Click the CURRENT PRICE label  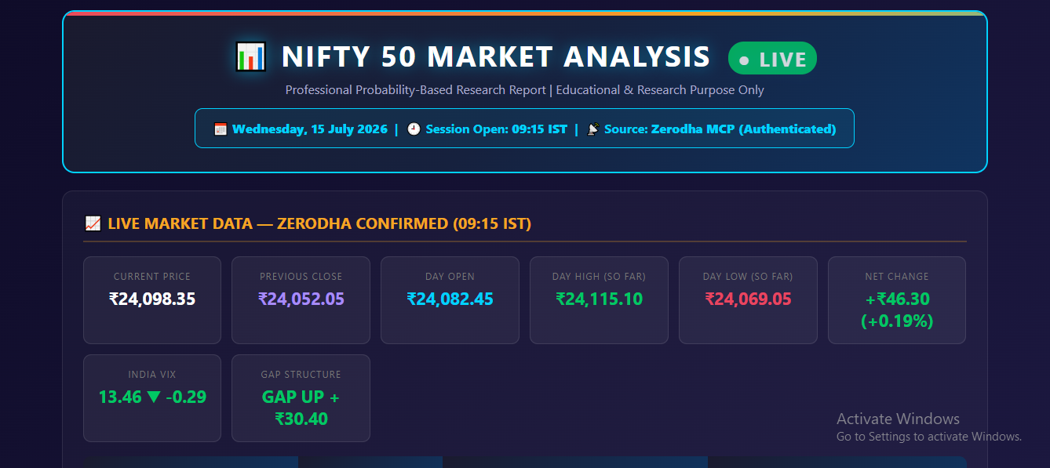(152, 277)
